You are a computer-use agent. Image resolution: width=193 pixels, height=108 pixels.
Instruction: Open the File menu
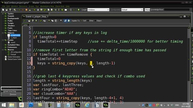(x=4, y=6)
